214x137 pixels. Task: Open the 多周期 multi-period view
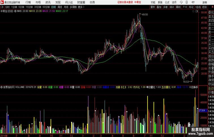(x=73, y=7)
